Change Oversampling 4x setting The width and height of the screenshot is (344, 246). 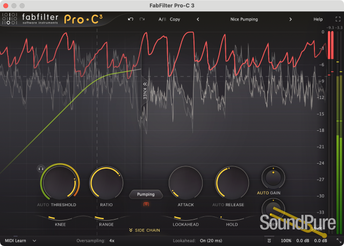pyautogui.click(x=112, y=241)
